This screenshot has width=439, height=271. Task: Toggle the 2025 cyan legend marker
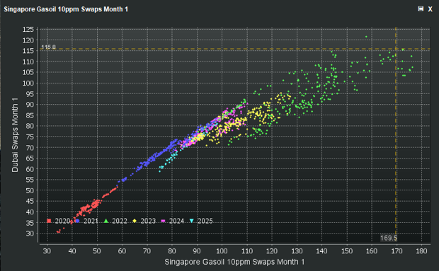tap(192, 221)
